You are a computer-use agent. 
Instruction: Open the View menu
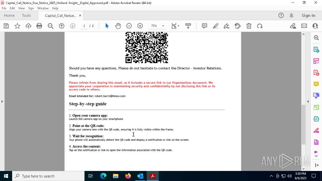[22, 8]
